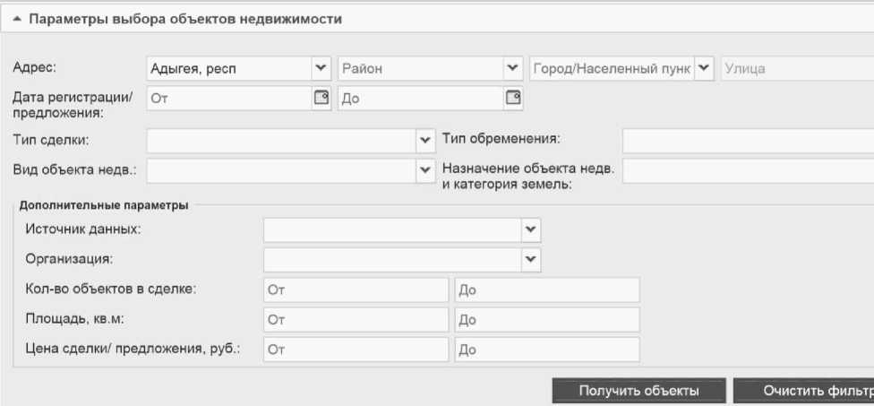This screenshot has height=406, width=874.
Task: Open the Адыгея region dropdown
Action: pyautogui.click(x=321, y=69)
